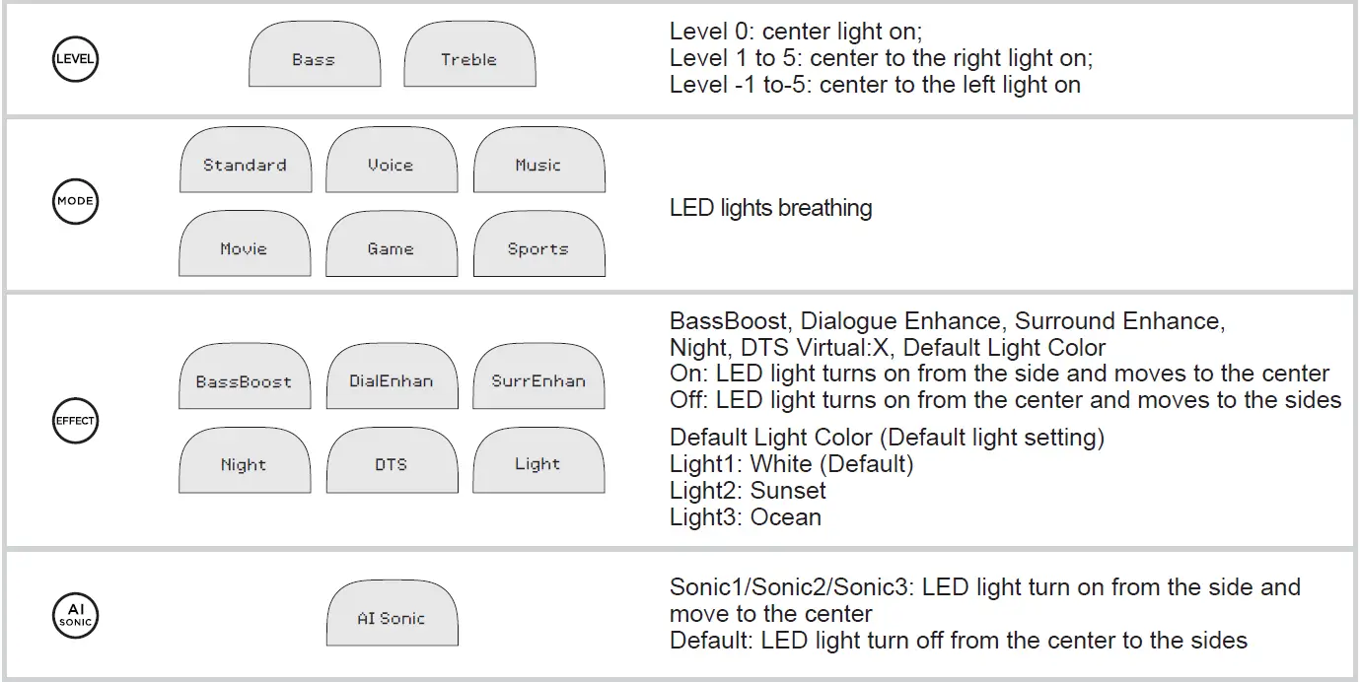The image size is (1360, 682).
Task: Enable the DTS effect
Action: (x=392, y=462)
